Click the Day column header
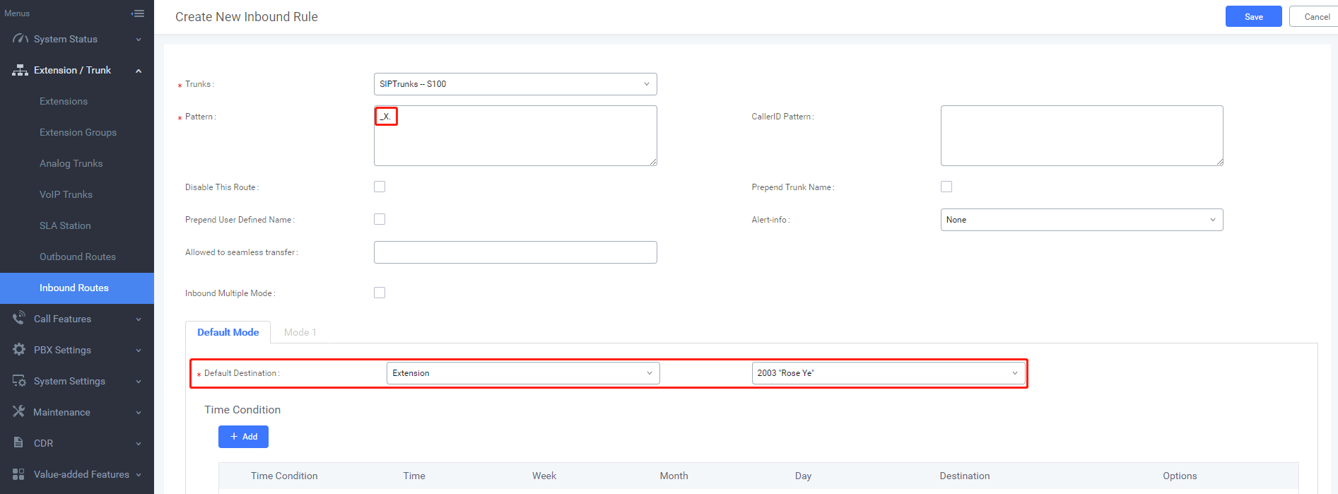 tap(803, 476)
